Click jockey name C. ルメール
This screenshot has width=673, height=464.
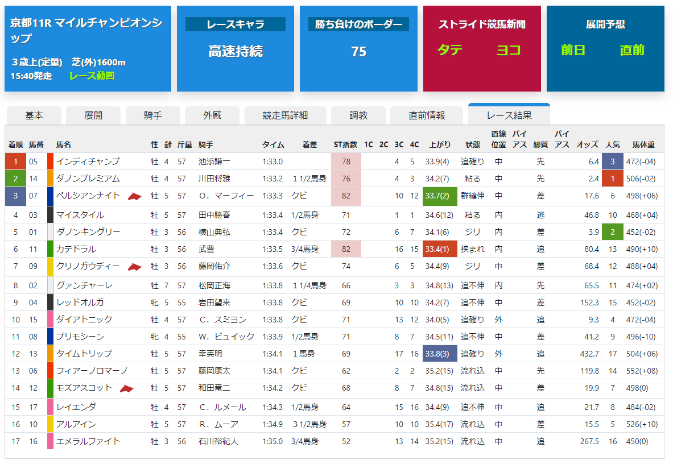(x=222, y=407)
